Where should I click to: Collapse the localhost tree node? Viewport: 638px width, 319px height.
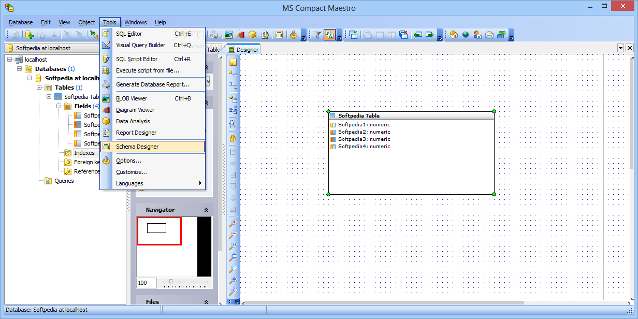pos(10,60)
